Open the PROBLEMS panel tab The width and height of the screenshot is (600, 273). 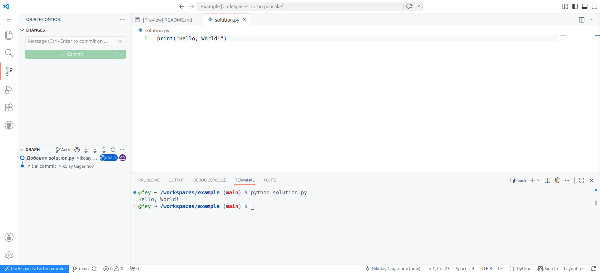(149, 180)
